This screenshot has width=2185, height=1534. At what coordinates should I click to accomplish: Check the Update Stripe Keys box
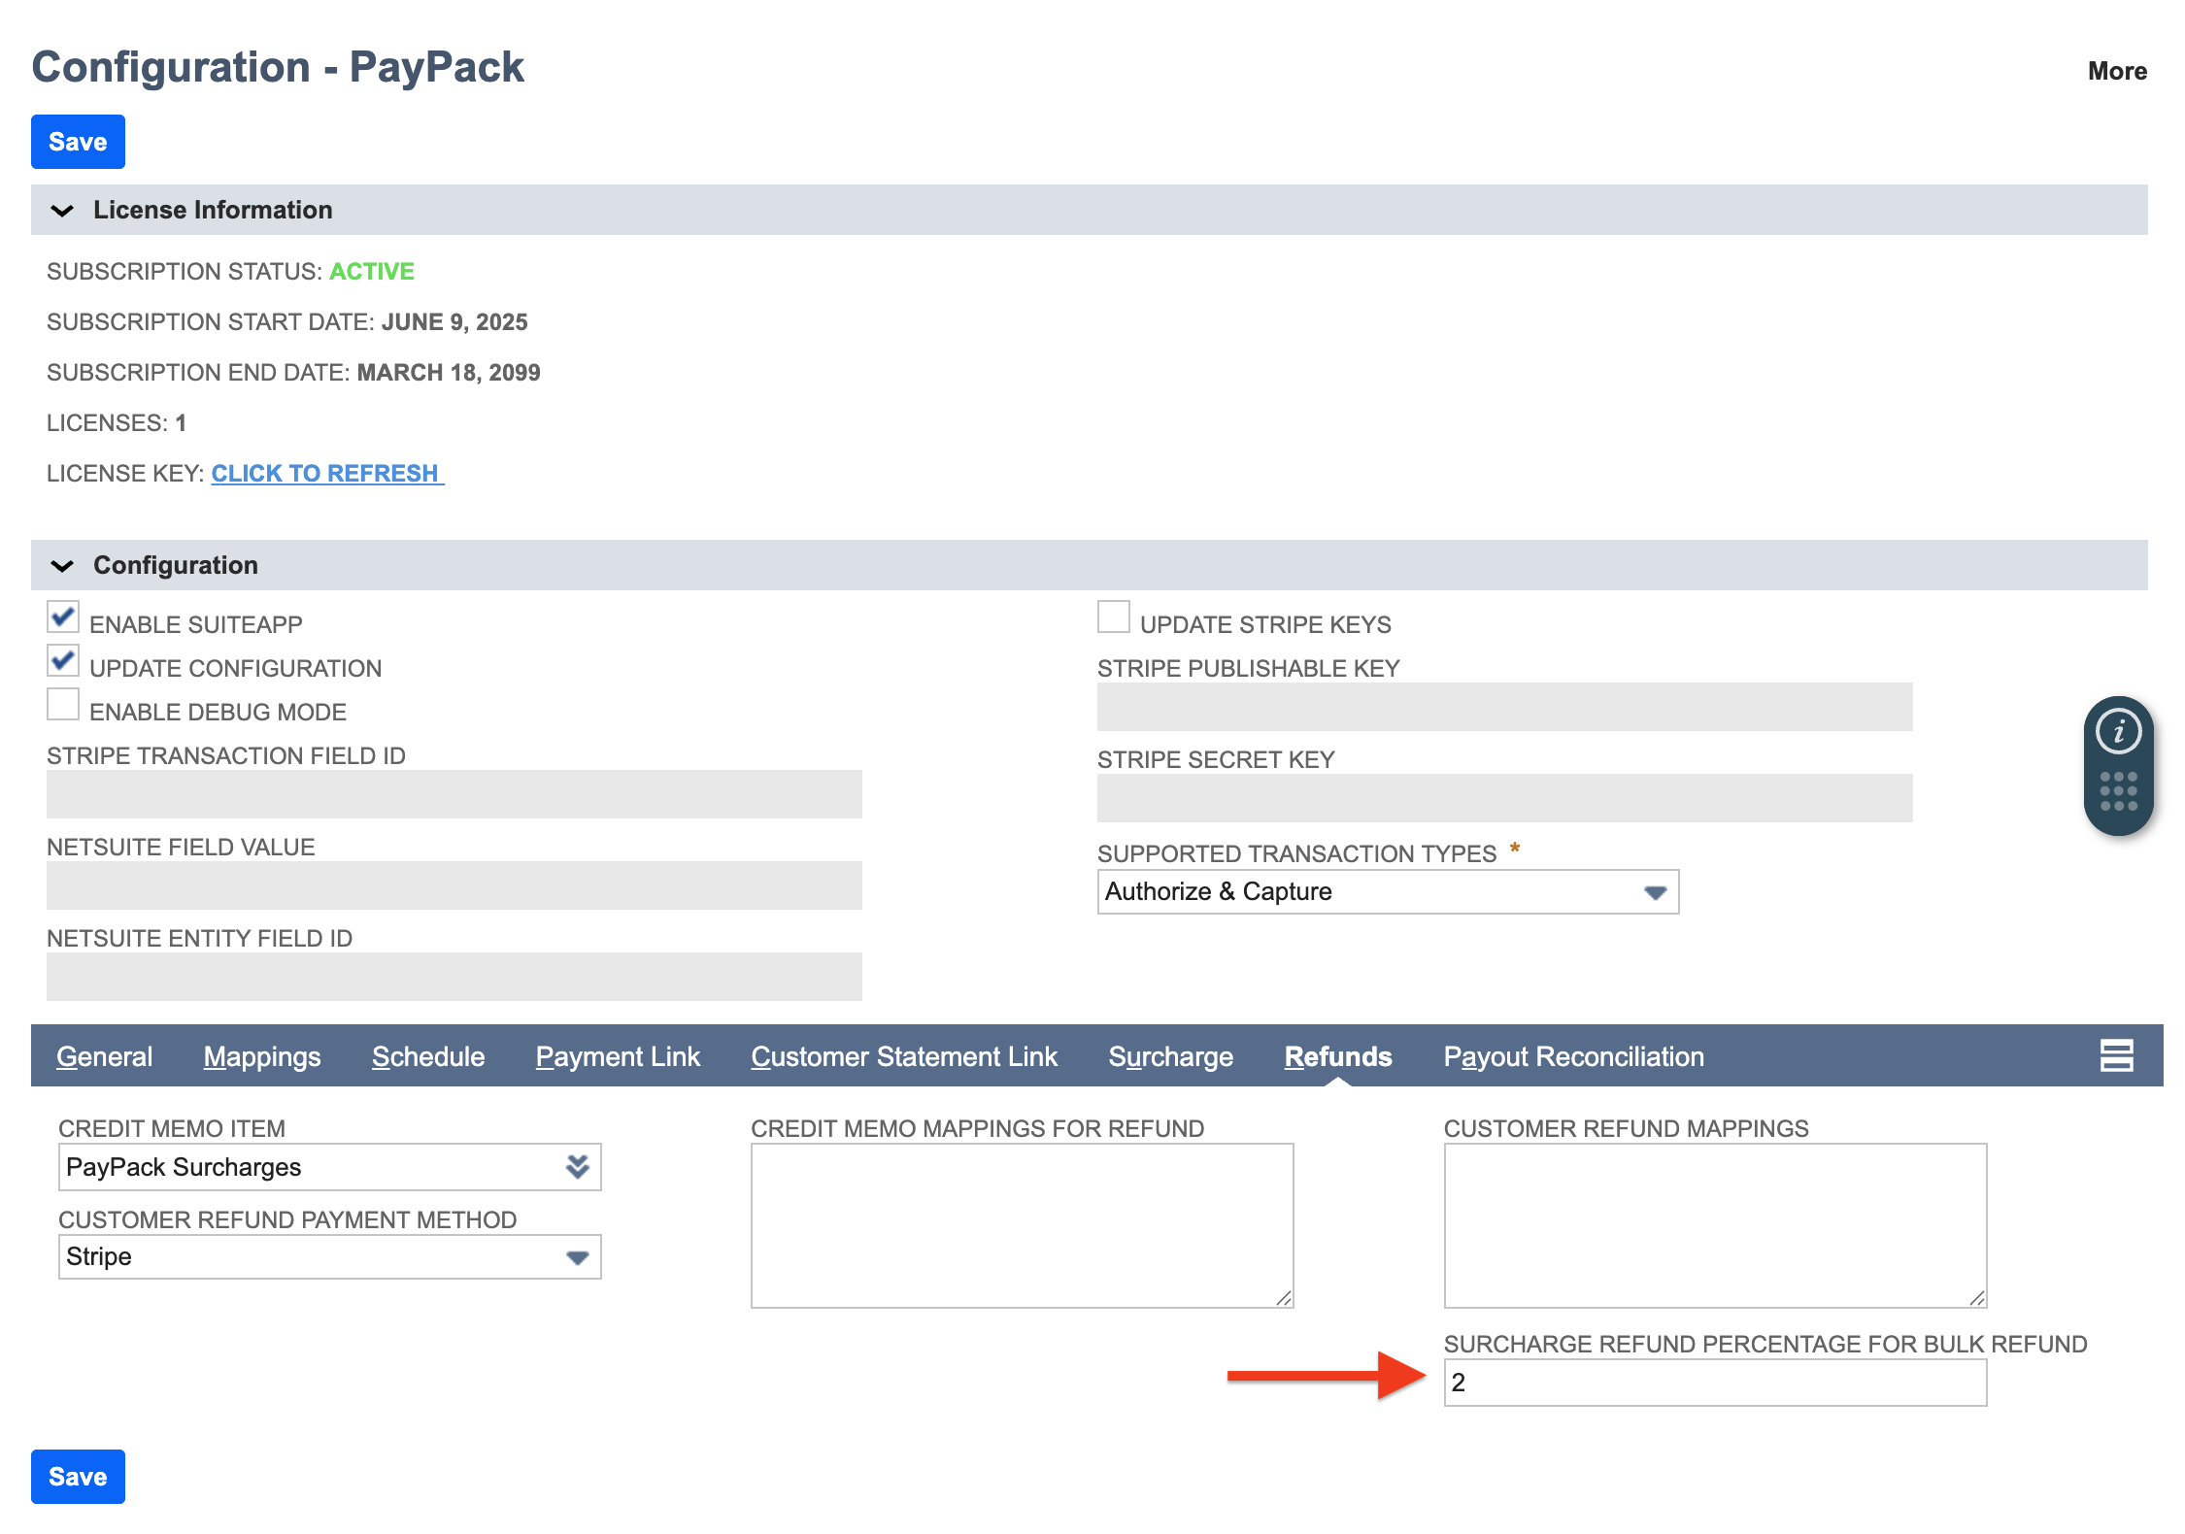(1113, 617)
